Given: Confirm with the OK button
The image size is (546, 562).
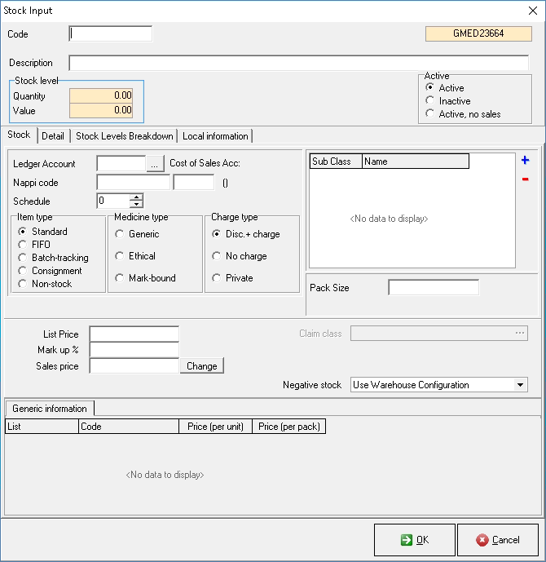Looking at the screenshot, I should [x=414, y=539].
